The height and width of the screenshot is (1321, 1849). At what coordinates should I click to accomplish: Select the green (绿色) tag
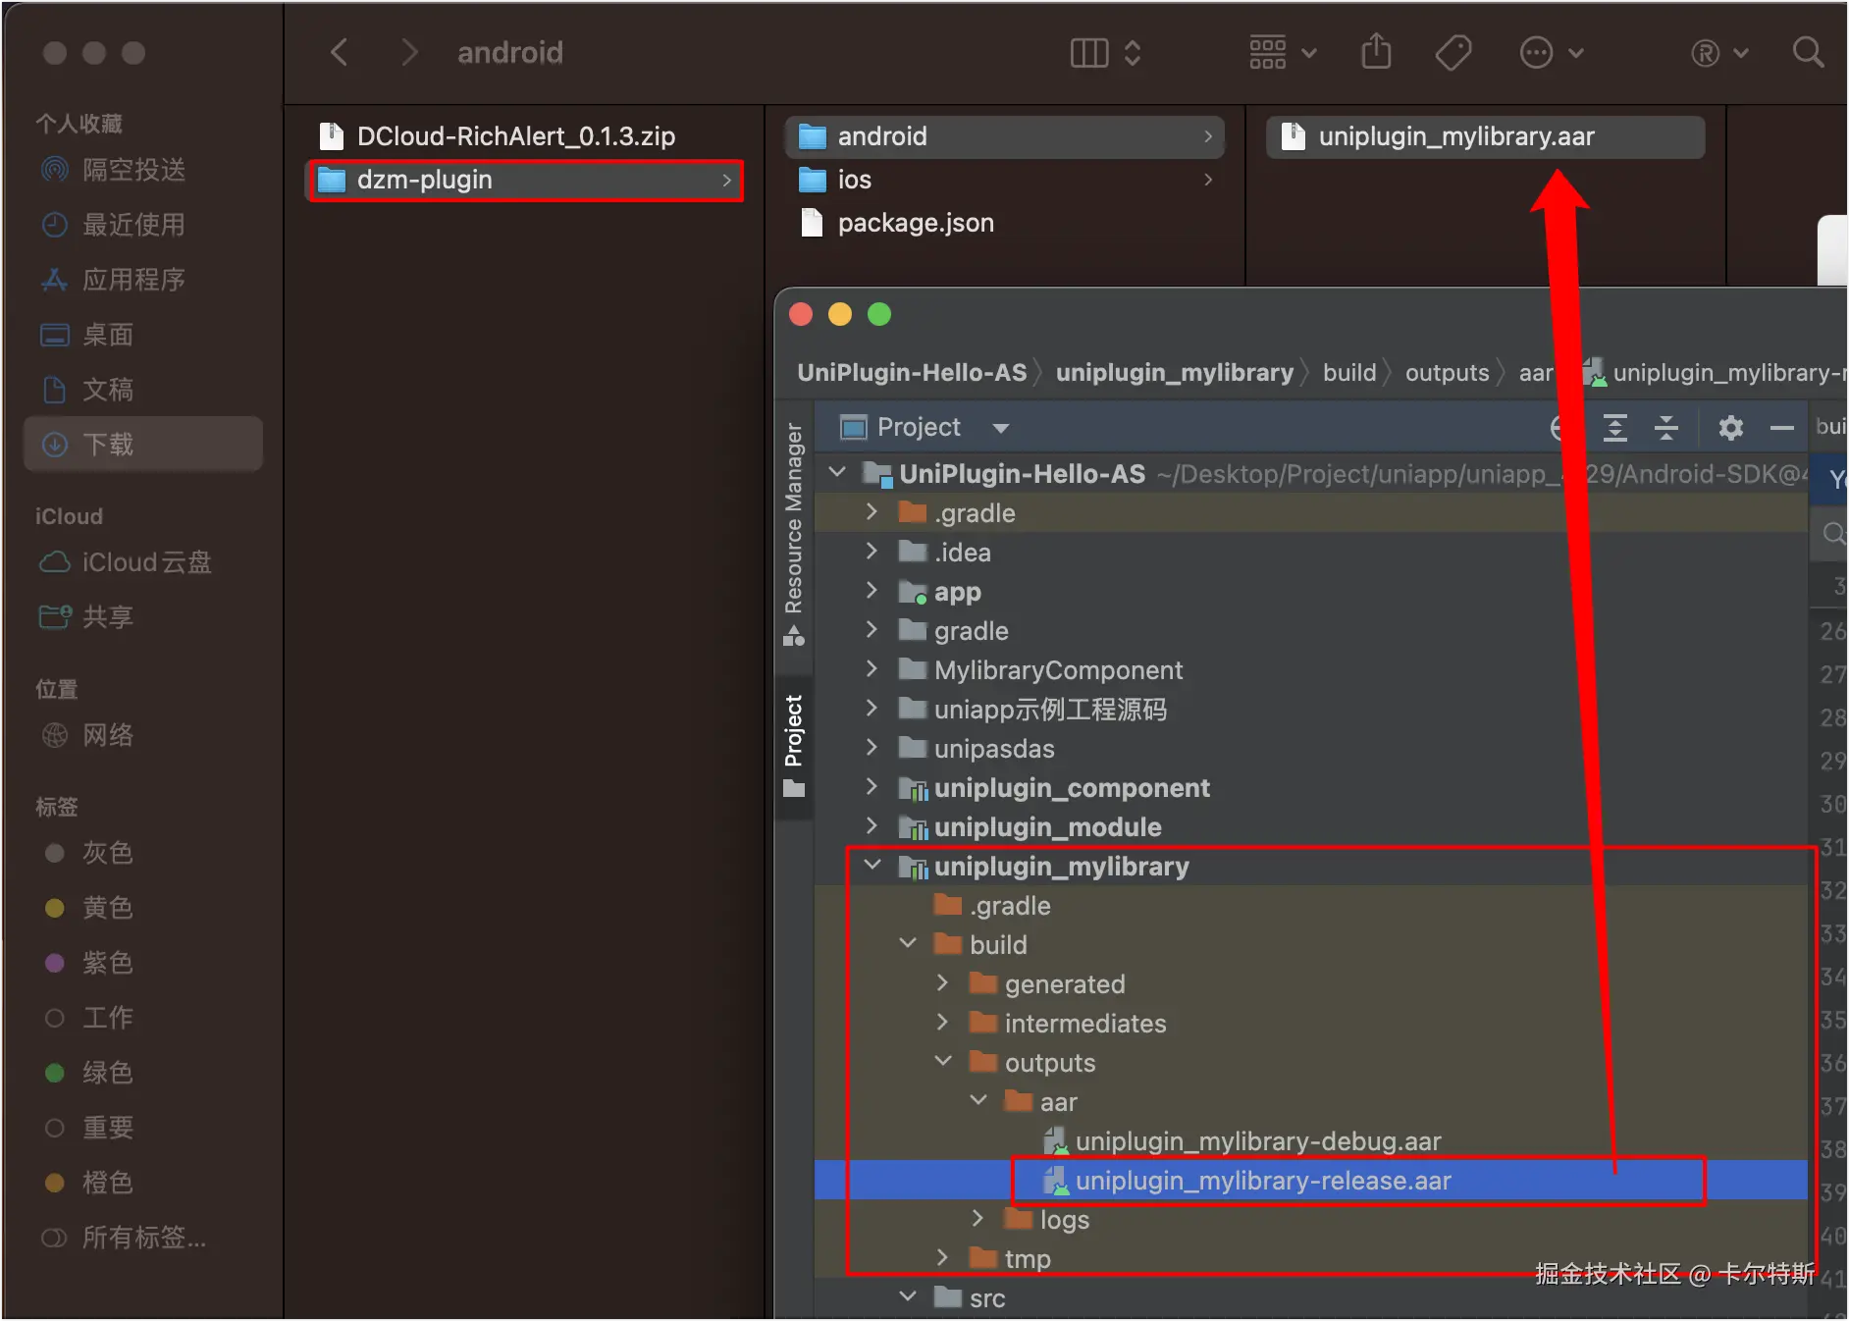(x=143, y=1073)
